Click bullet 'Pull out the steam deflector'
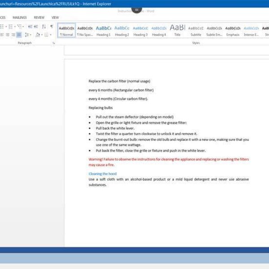This screenshot has width=269, height=269. pyautogui.click(x=134, y=117)
